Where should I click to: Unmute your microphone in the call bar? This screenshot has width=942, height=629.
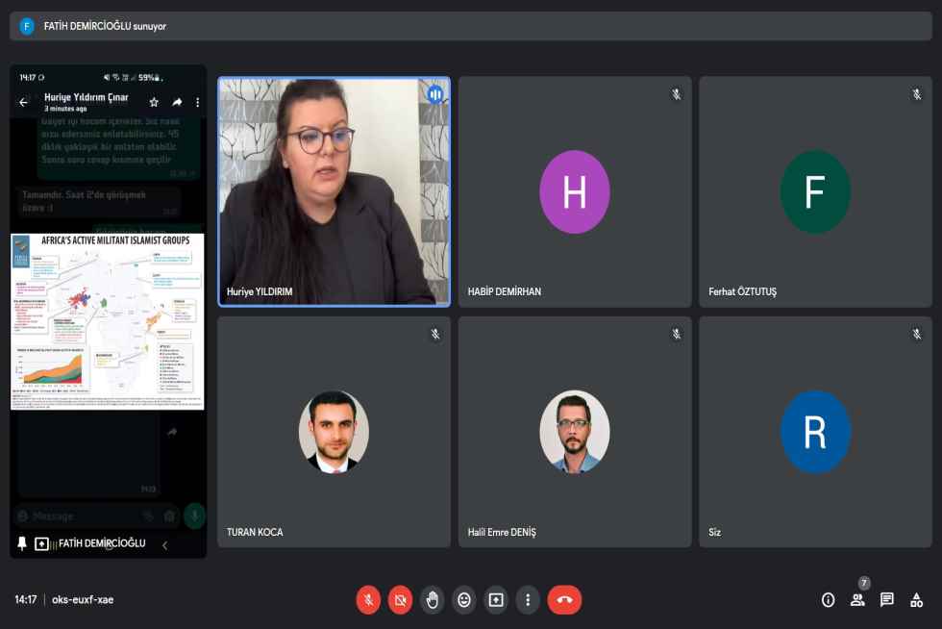tap(368, 600)
